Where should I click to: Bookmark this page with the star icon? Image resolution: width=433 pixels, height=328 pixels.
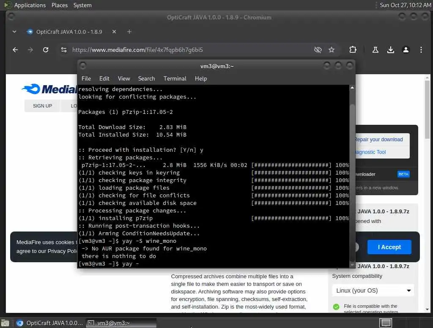332,50
